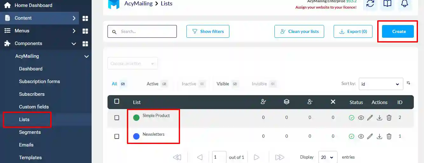Click the Export (0) button
The height and width of the screenshot is (163, 424).
353,31
